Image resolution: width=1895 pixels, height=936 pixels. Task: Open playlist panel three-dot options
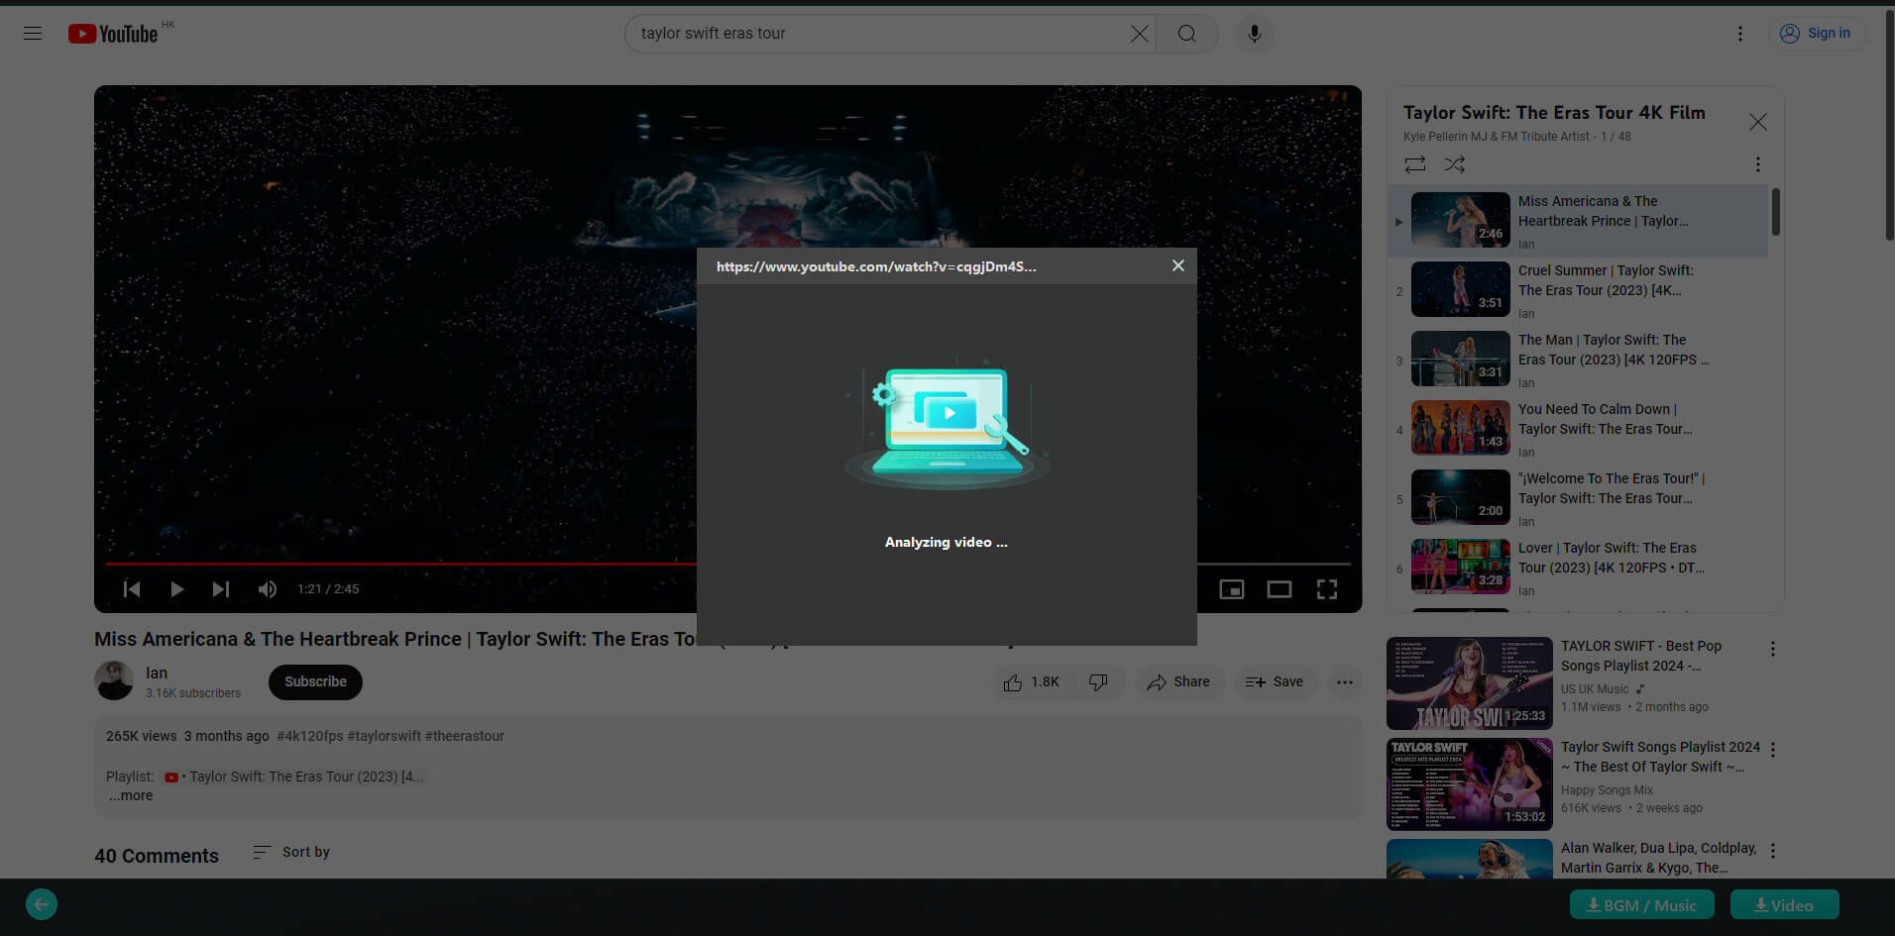coord(1757,164)
